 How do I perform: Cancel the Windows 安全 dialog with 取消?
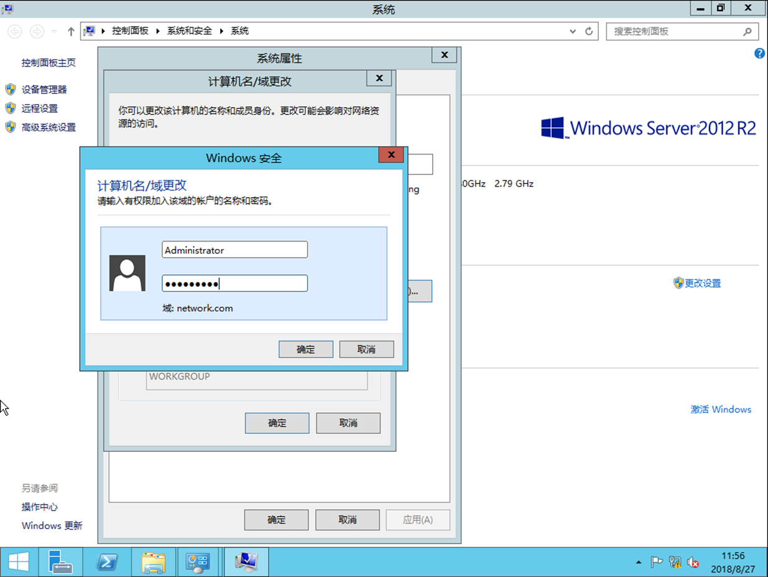pyautogui.click(x=366, y=349)
